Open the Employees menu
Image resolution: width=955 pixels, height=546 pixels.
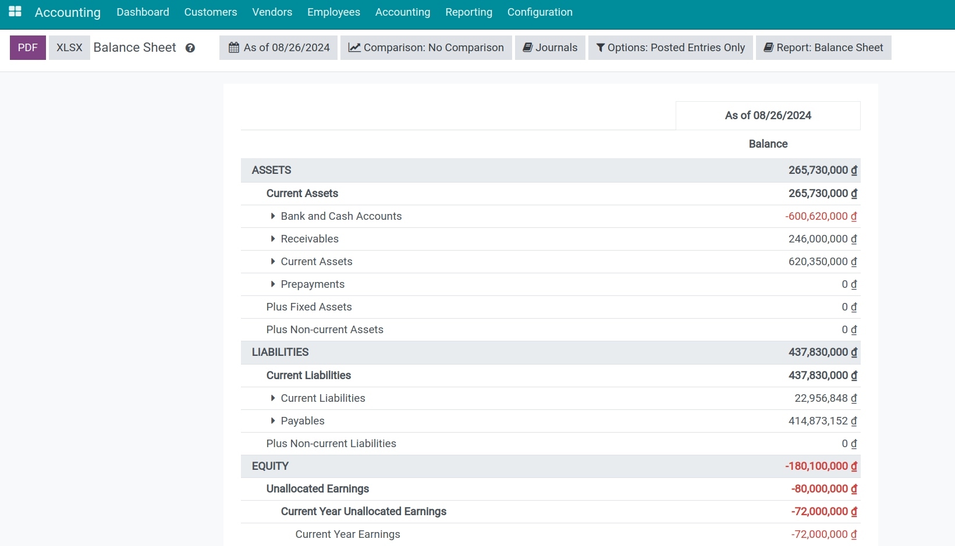click(333, 12)
